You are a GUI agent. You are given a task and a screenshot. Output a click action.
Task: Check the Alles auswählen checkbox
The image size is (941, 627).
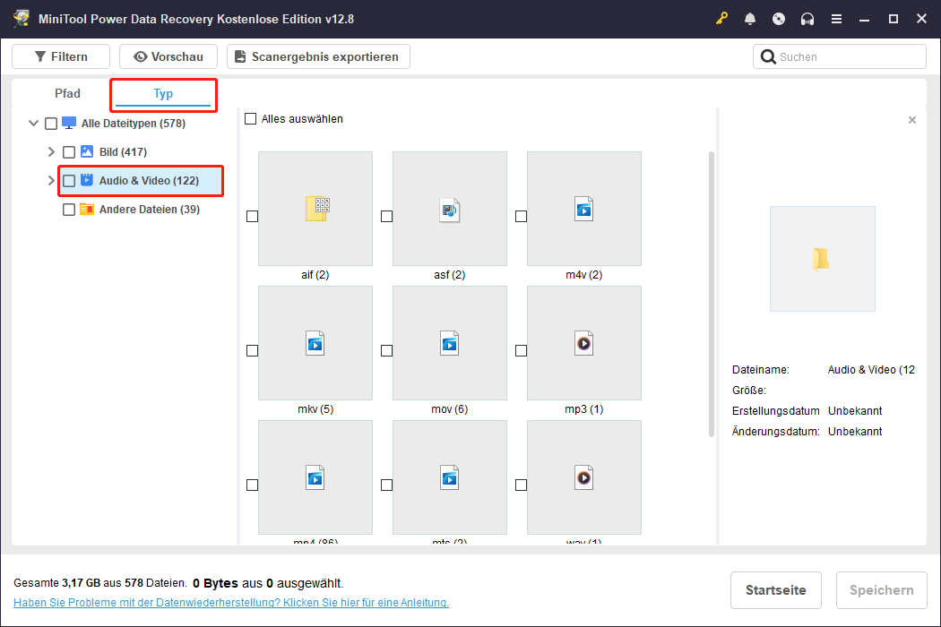click(251, 119)
